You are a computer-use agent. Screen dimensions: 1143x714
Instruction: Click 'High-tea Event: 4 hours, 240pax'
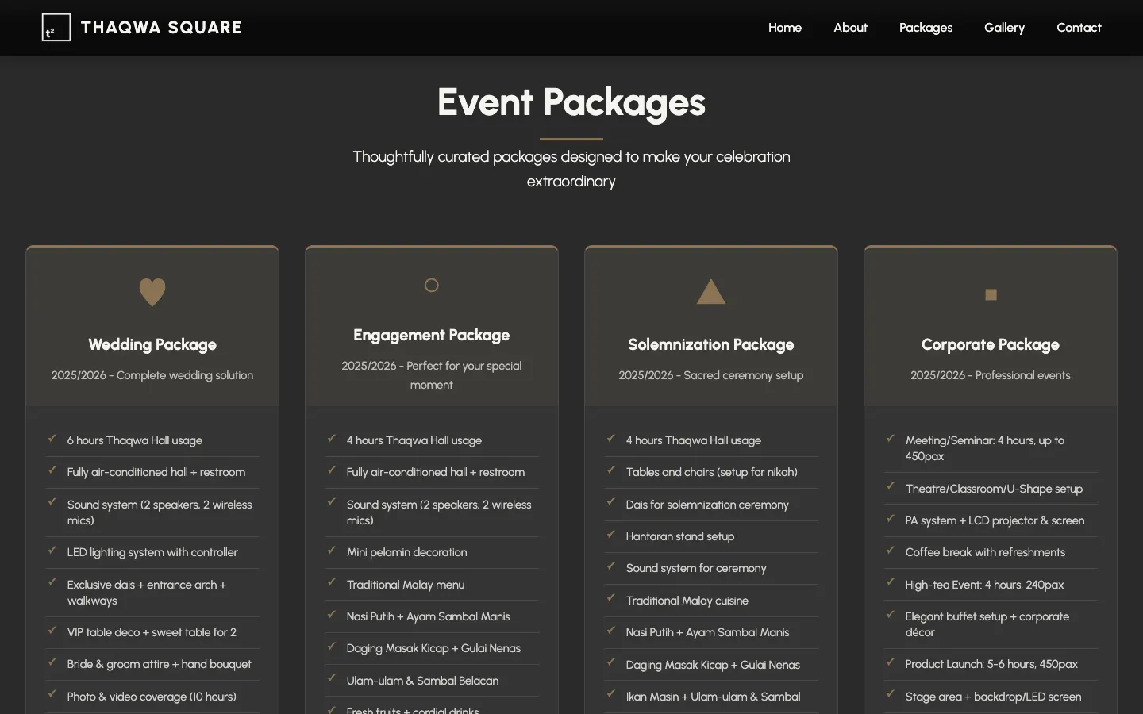984,585
